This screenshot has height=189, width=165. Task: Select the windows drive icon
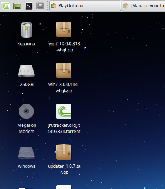pyautogui.click(x=26, y=153)
